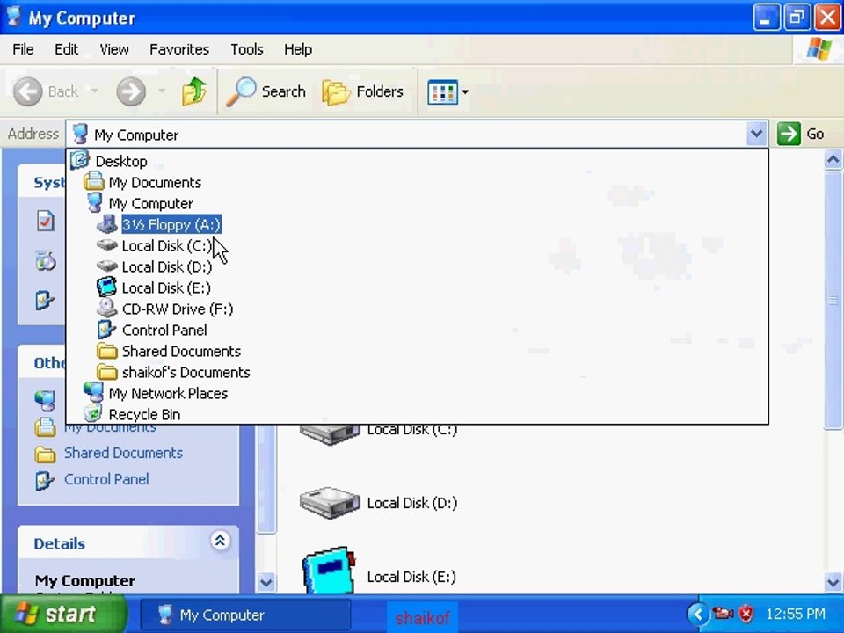This screenshot has width=844, height=633.
Task: Open Back history dropdown arrow
Action: click(94, 91)
